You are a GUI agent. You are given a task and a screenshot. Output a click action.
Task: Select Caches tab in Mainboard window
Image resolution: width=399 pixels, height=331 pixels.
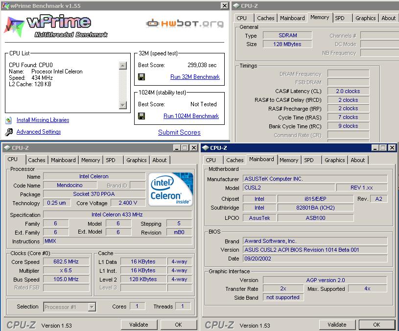click(x=235, y=160)
